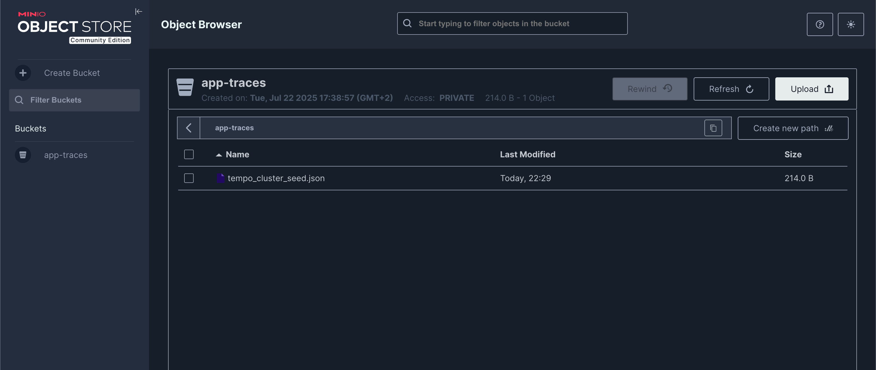Click the 214.0 B size cell
Image resolution: width=876 pixels, height=370 pixels.
click(799, 178)
